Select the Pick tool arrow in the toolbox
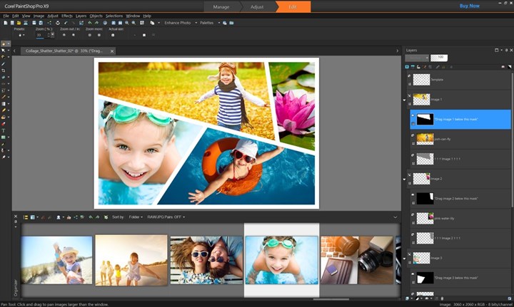 3,51
